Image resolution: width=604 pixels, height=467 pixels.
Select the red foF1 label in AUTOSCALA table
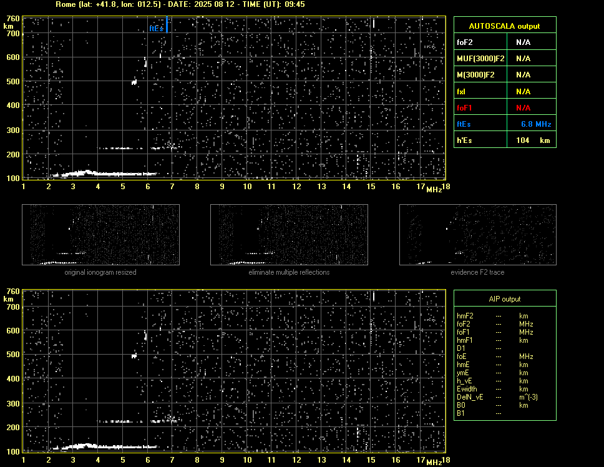[464, 108]
